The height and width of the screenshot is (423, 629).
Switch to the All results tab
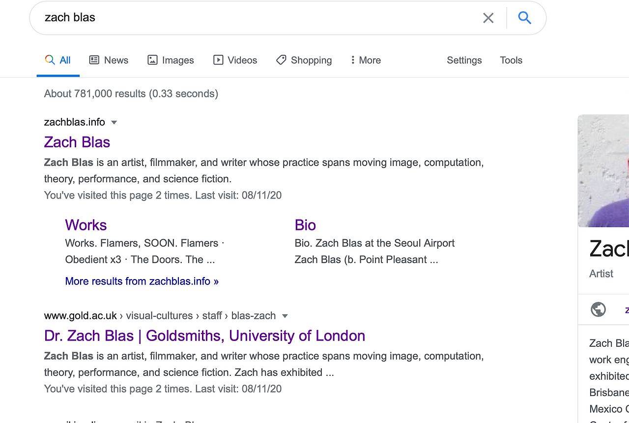[x=58, y=60]
